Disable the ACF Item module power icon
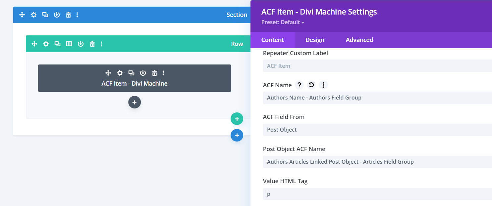Screen dimensions: 492x206 (143, 73)
